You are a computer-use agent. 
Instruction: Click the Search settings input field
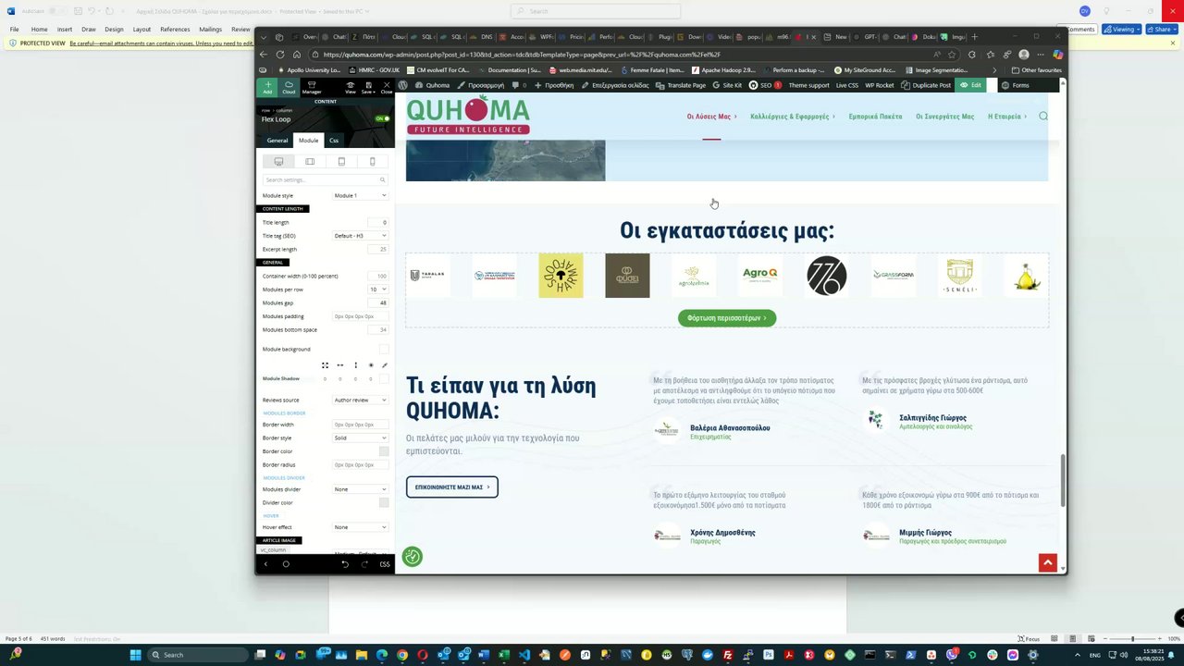click(325, 179)
